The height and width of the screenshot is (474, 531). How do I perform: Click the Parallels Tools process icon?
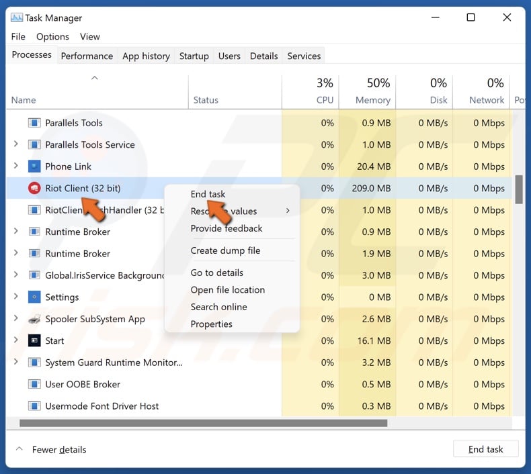coord(34,123)
